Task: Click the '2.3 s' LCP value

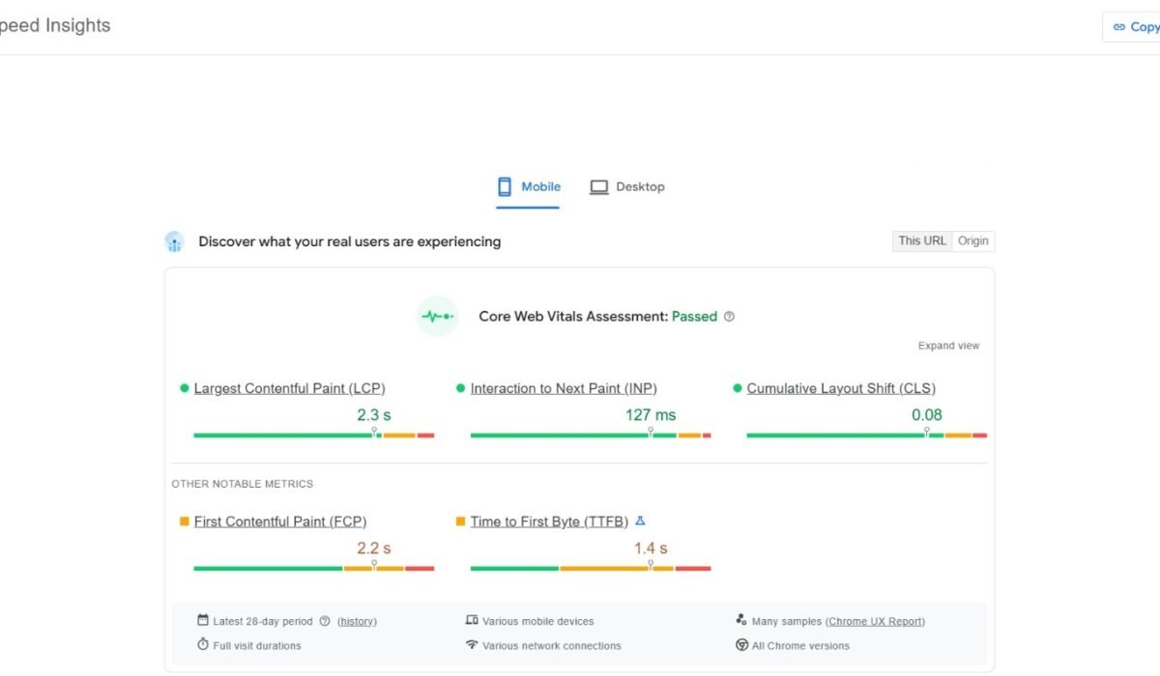Action: click(x=374, y=415)
